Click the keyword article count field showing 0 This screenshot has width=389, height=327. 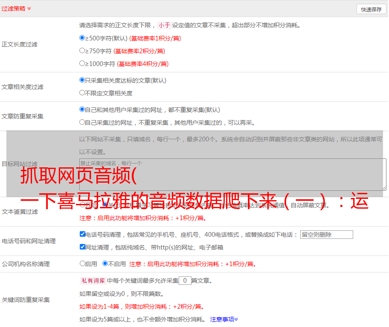click(185, 281)
